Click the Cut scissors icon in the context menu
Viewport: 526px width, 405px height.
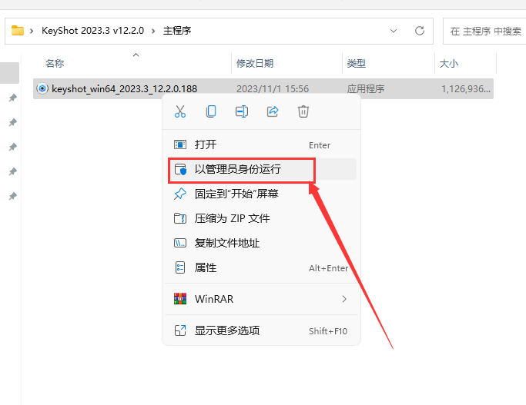(x=180, y=111)
